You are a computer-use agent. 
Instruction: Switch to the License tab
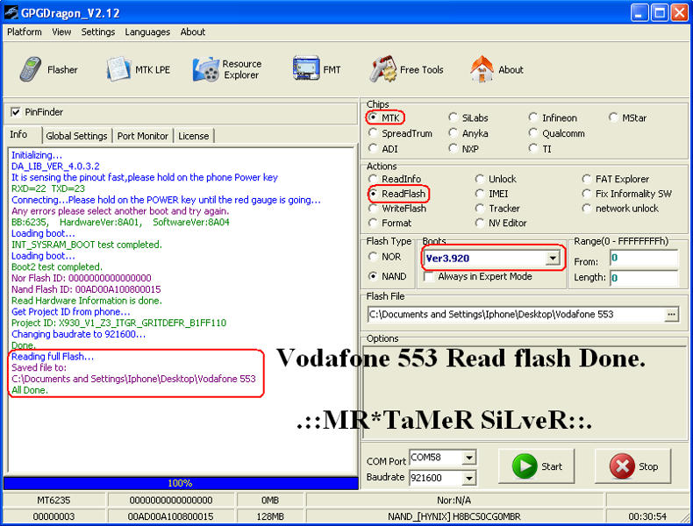(194, 136)
